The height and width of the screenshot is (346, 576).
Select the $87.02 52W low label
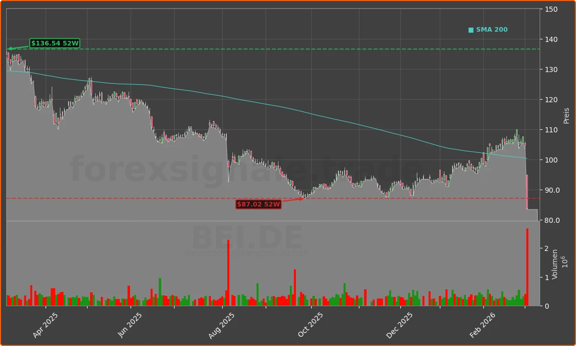pos(258,203)
